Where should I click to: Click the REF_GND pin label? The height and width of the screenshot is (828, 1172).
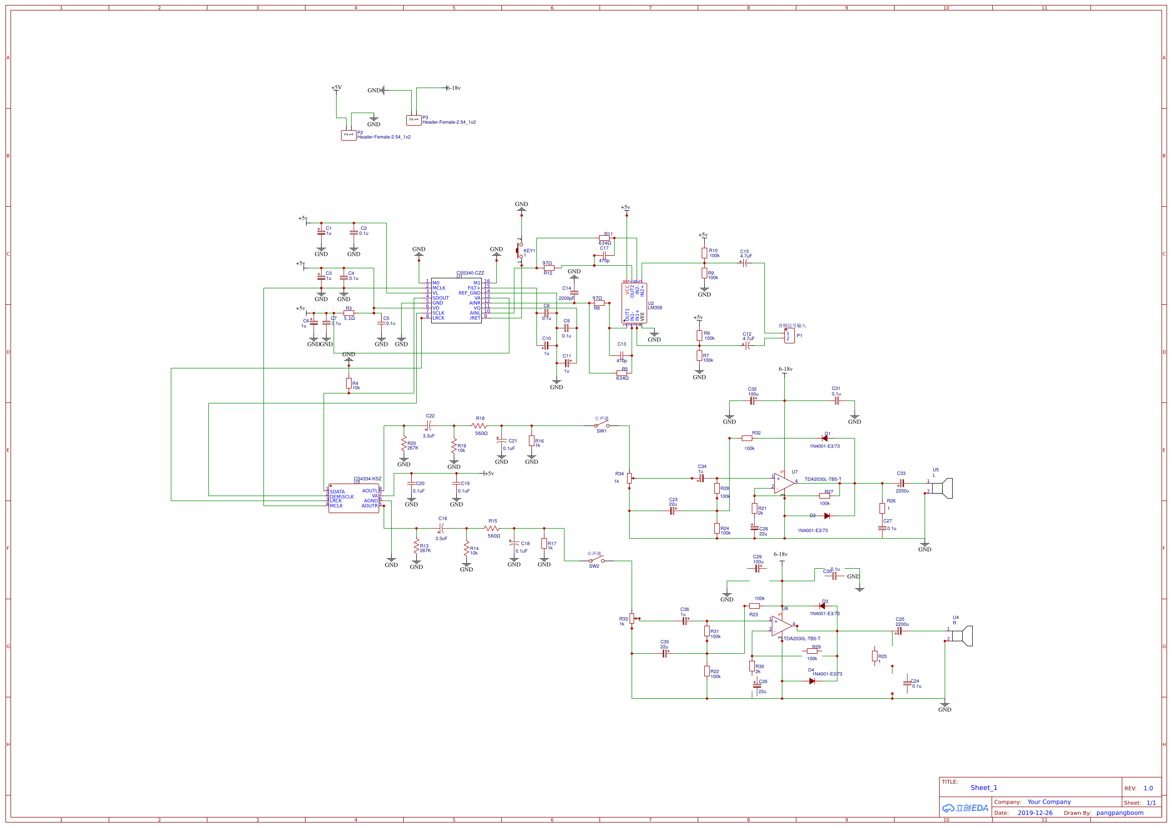tap(469, 293)
